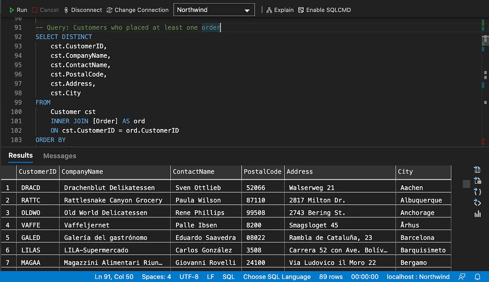The height and width of the screenshot is (282, 489).
Task: Click the Address column header
Action: point(340,172)
